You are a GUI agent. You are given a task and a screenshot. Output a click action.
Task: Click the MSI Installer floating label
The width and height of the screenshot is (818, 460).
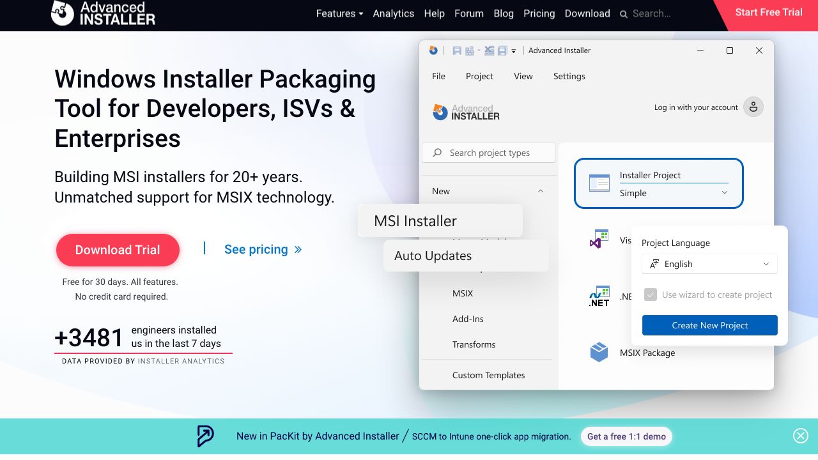point(440,220)
